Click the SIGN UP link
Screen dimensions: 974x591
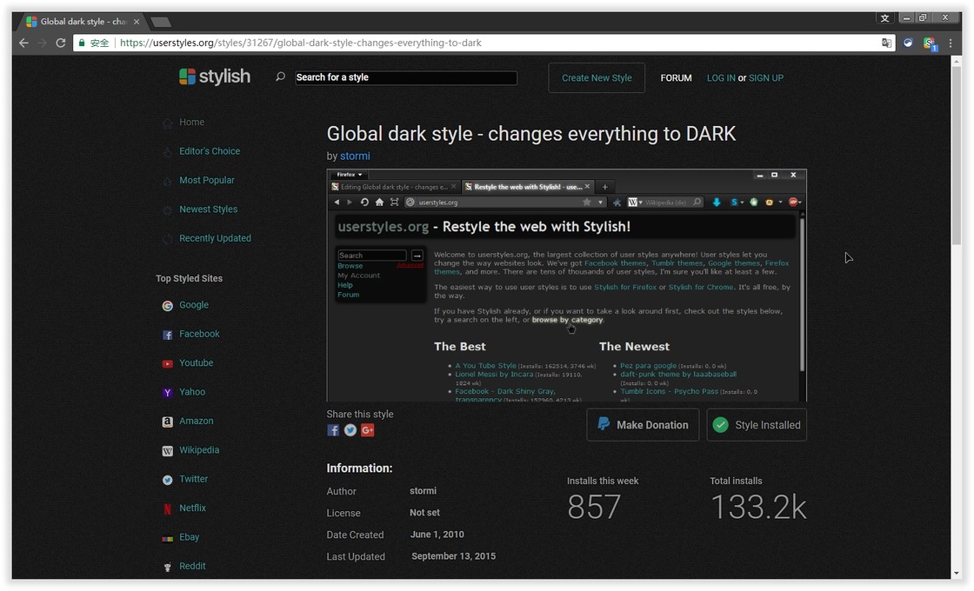tap(766, 78)
